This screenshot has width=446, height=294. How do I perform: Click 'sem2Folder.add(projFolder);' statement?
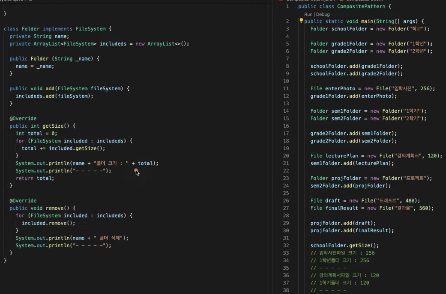tap(351, 186)
